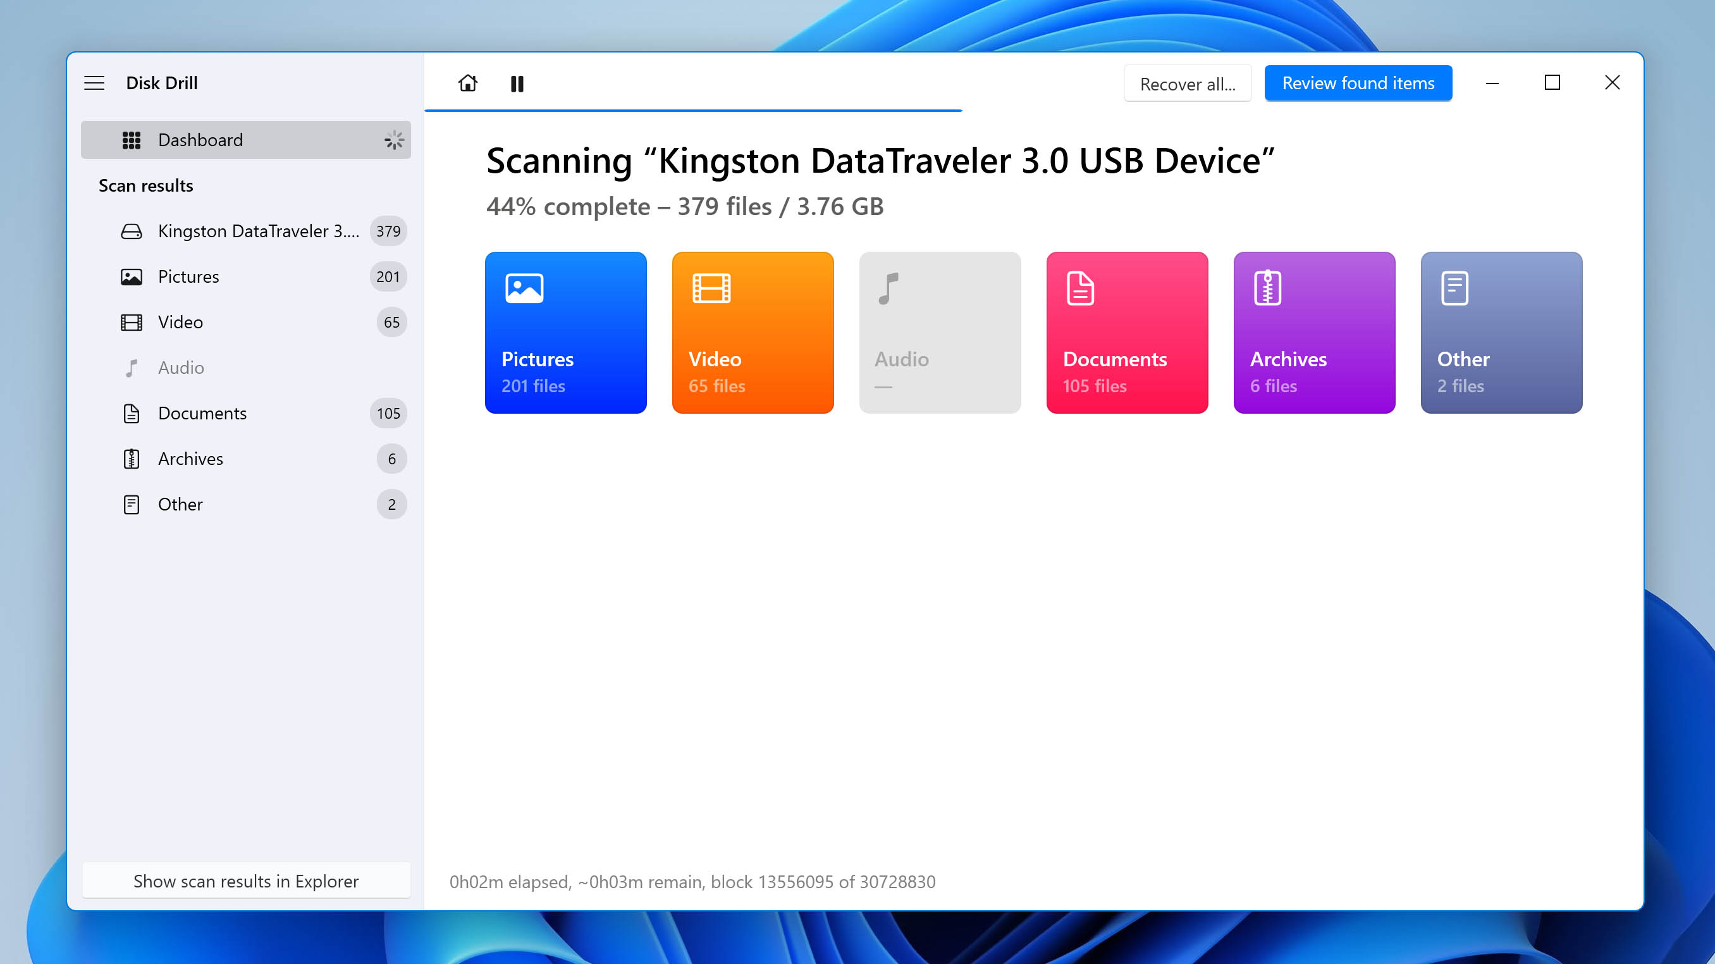The width and height of the screenshot is (1715, 964).
Task: Open the pink Documents tile
Action: [x=1126, y=332]
